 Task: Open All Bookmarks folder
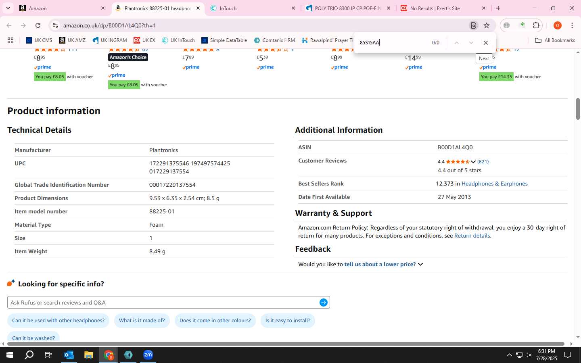pos(555,40)
